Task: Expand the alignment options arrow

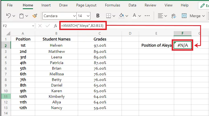Action: pos(166,16)
